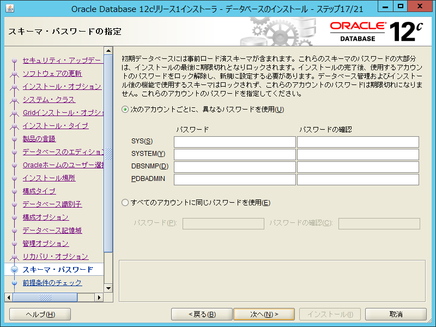This screenshot has height=327, width=436.
Task: Click the PDBADMIN password confirmation field
Action: click(358, 180)
